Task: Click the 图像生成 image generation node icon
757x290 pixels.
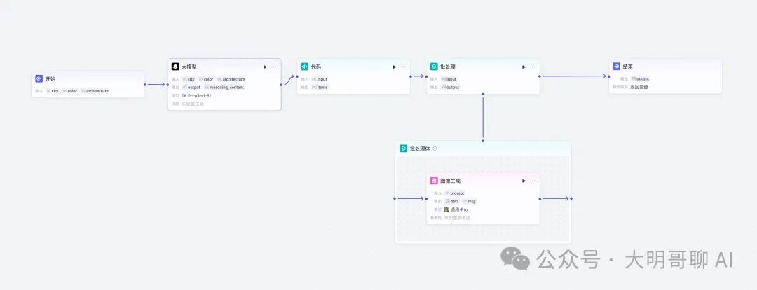Action: (434, 180)
